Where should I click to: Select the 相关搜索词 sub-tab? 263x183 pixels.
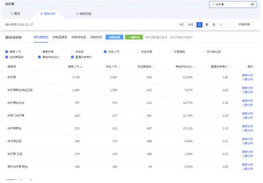[41, 37]
